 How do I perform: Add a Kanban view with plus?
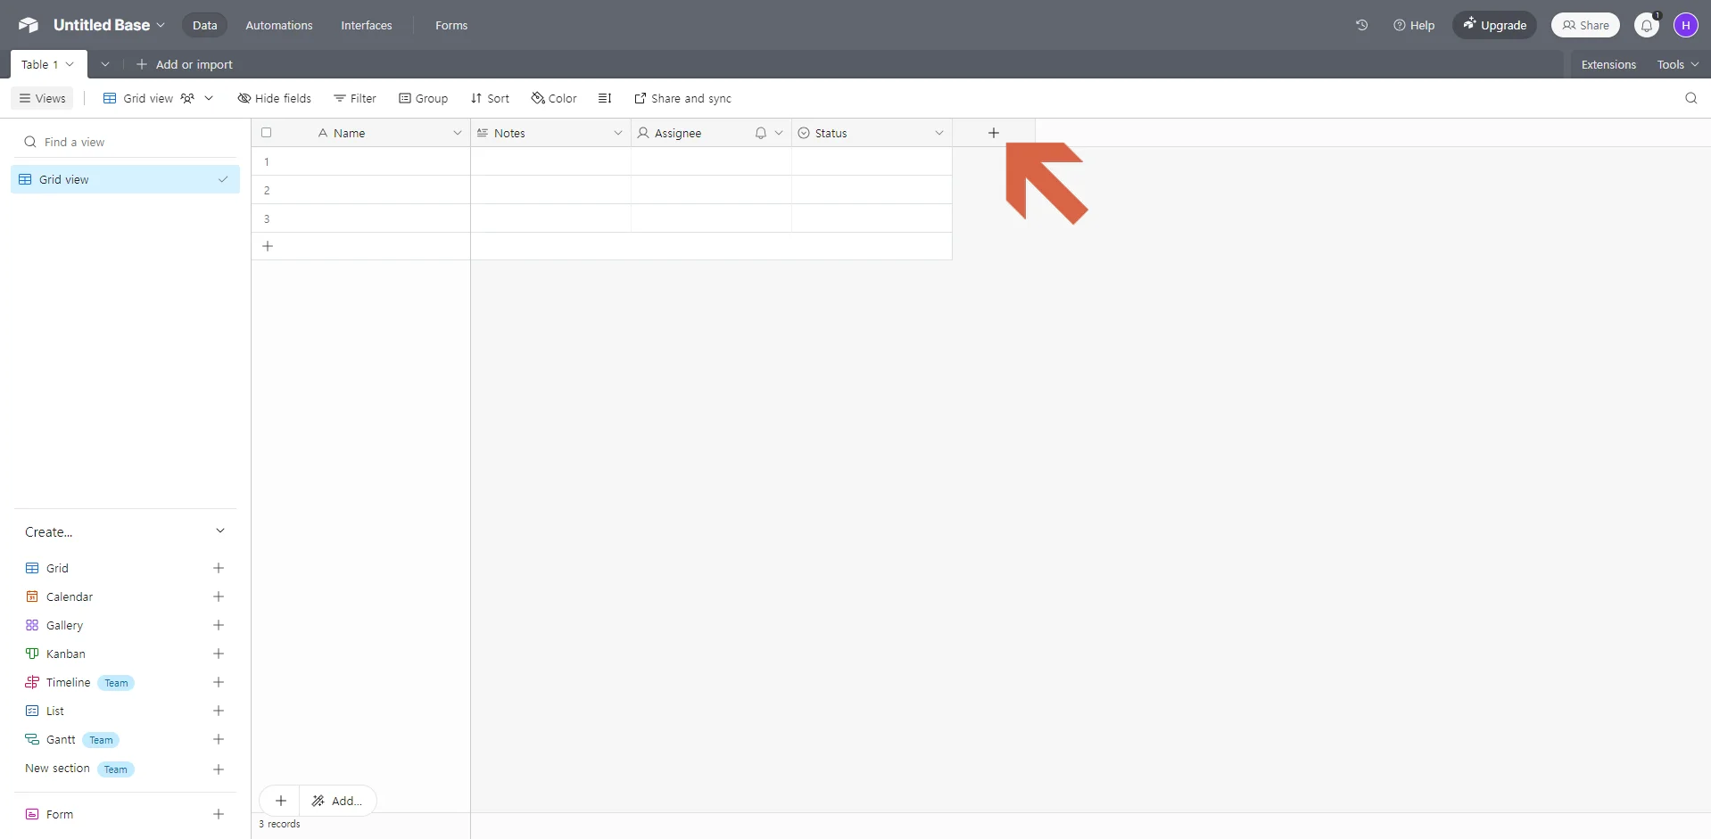coord(219,654)
